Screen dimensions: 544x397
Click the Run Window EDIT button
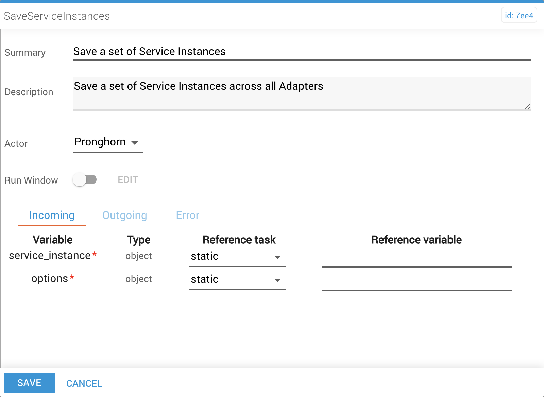coord(128,179)
